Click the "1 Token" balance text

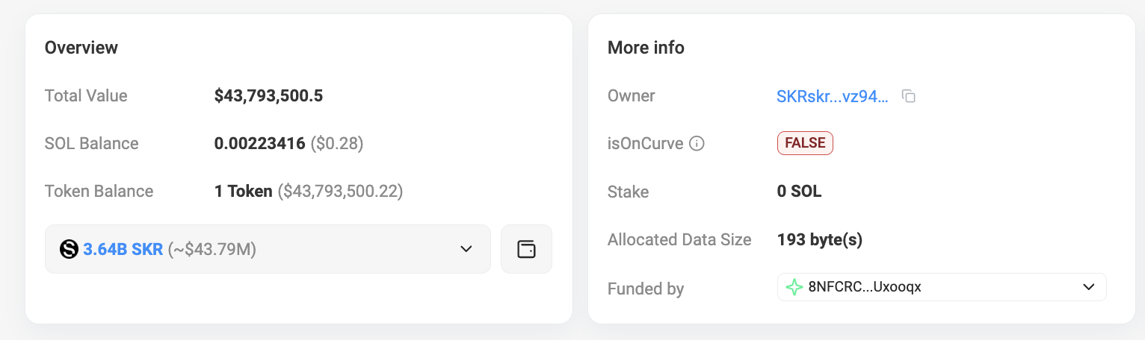point(243,192)
